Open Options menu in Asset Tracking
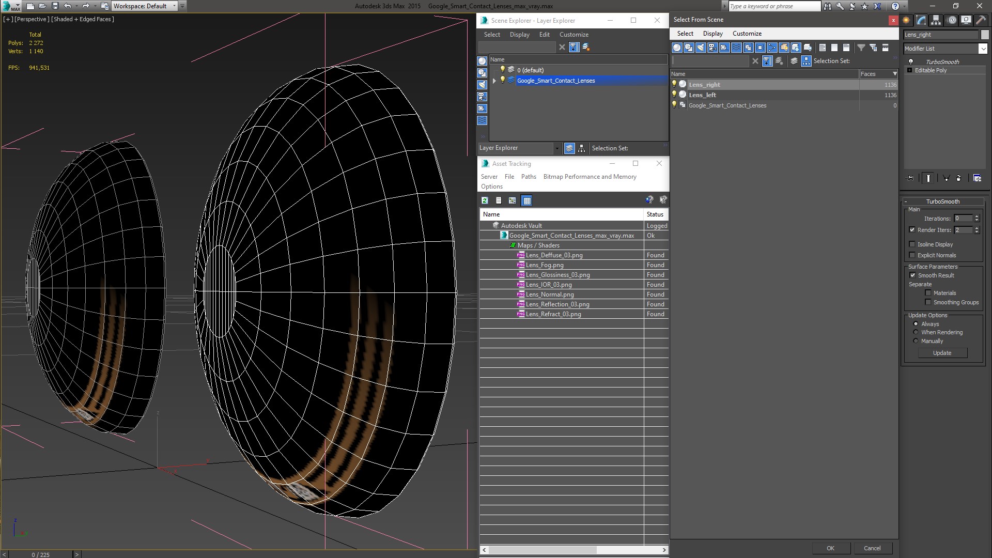Viewport: 992px width, 558px height. (492, 187)
